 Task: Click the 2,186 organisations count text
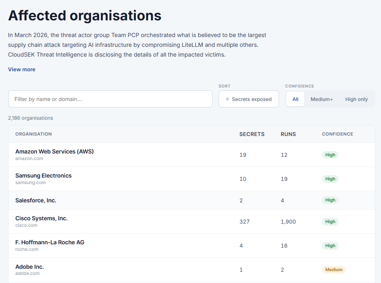tap(31, 118)
